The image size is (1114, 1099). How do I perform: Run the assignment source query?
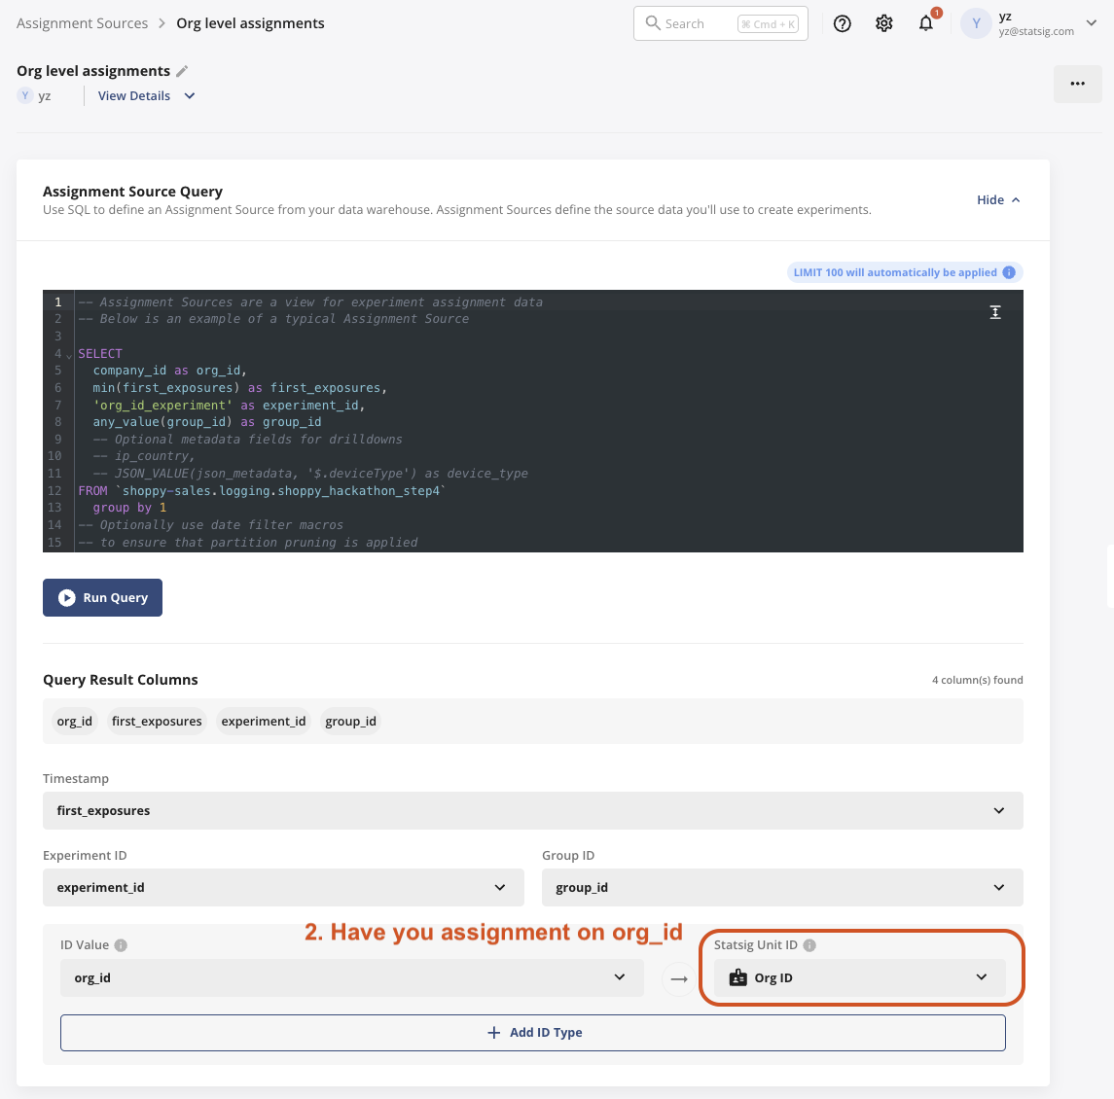click(102, 597)
